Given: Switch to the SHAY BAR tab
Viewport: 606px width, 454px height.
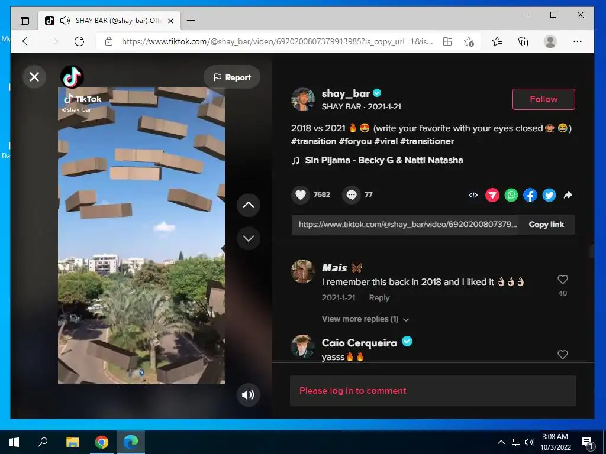Looking at the screenshot, I should (x=109, y=21).
